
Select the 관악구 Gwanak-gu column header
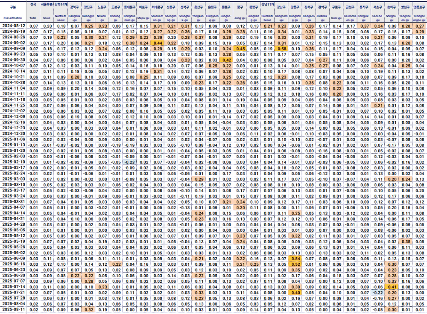click(x=323, y=12)
